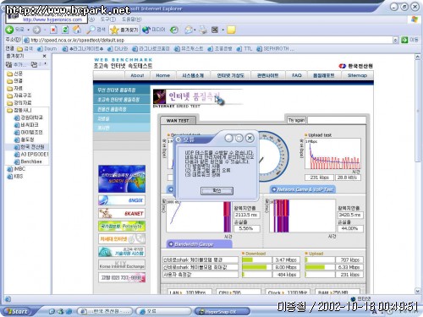Expand the 자료구조 favorites folder
Viewport: 423px width, 317px height.
pyautogui.click(x=19, y=96)
